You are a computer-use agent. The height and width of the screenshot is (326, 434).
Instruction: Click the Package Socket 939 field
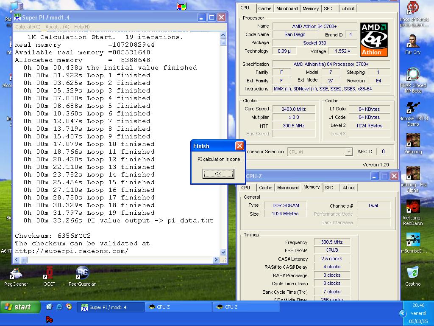pyautogui.click(x=314, y=43)
